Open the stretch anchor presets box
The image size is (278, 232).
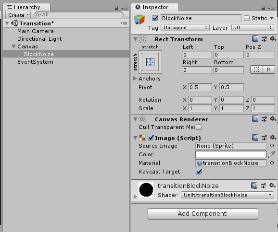point(150,62)
